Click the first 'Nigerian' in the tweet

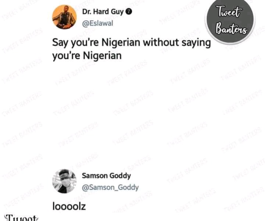pos(121,42)
